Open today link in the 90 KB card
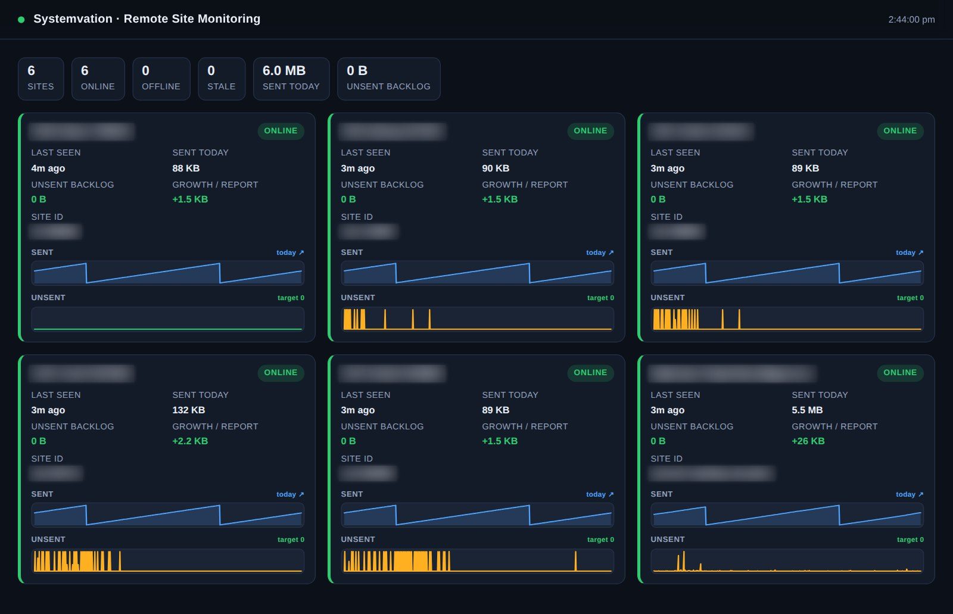The width and height of the screenshot is (953, 614). [600, 253]
